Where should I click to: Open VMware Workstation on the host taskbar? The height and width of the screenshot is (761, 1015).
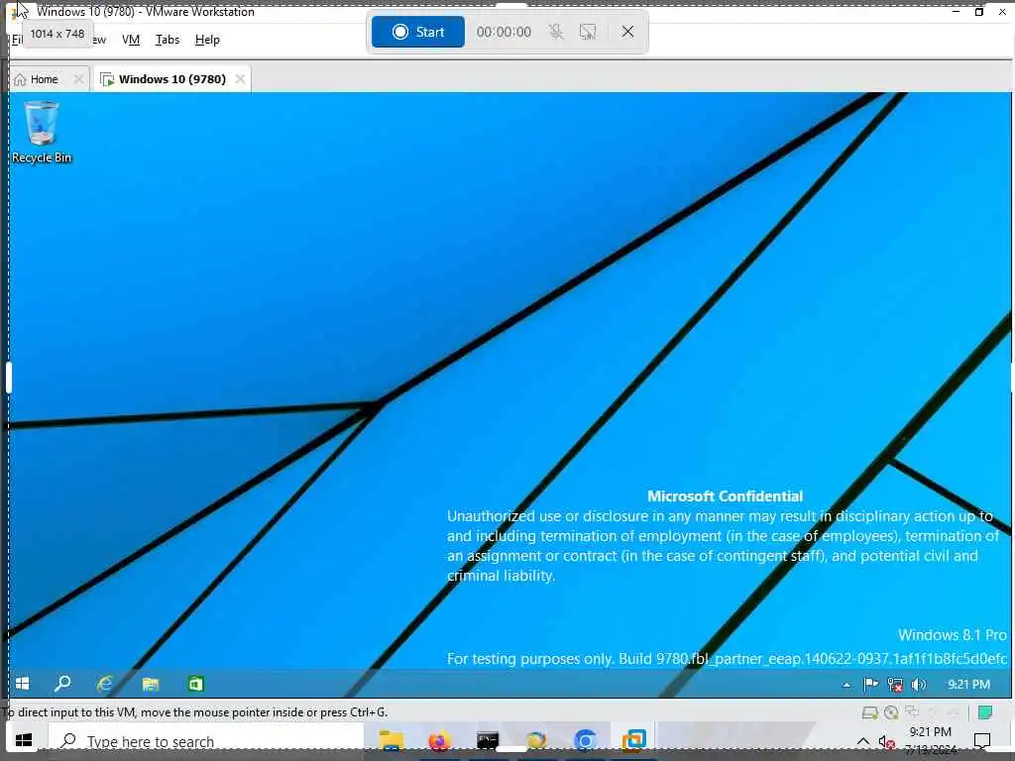633,739
